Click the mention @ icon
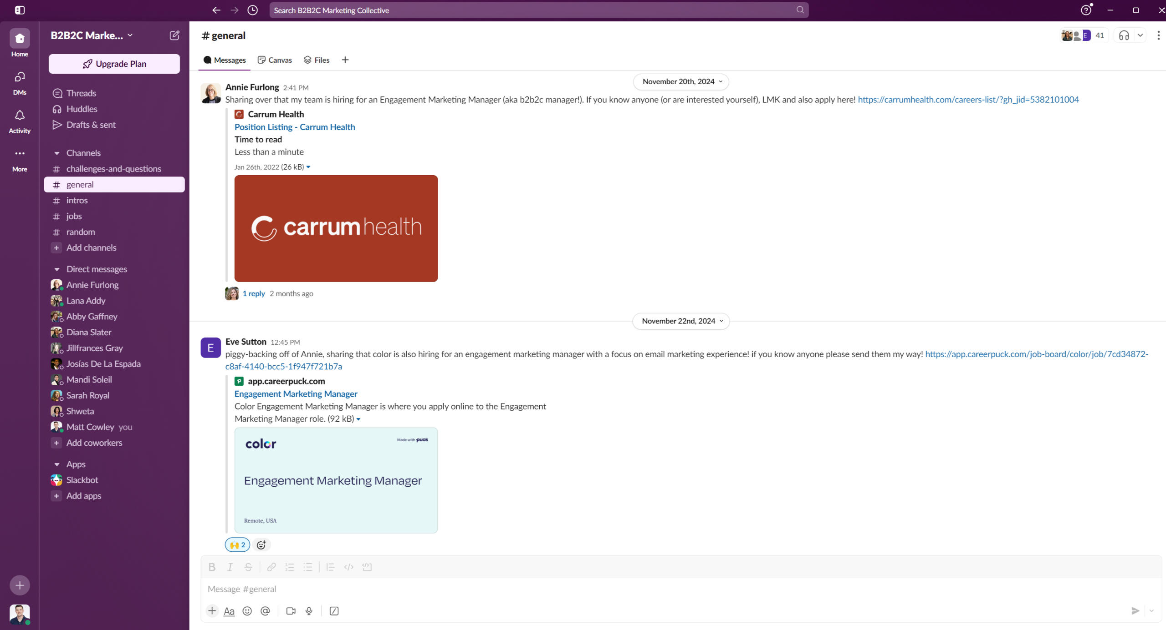 (265, 611)
